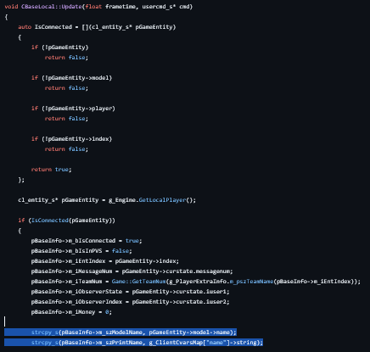The width and height of the screenshot is (370, 352).
Task: Click 'return false;' below the model check
Action: 66,88
